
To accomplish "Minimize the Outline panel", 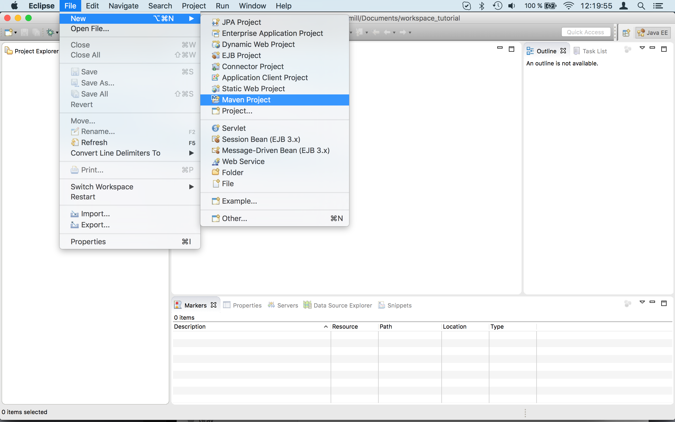I will point(652,48).
